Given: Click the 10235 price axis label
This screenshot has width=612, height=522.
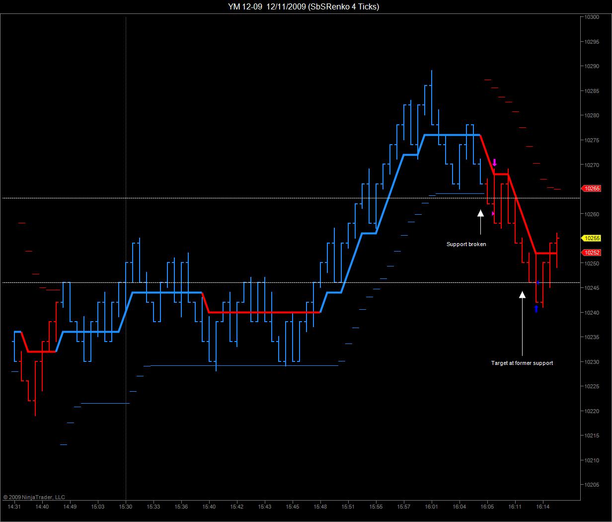Looking at the screenshot, I should point(592,337).
